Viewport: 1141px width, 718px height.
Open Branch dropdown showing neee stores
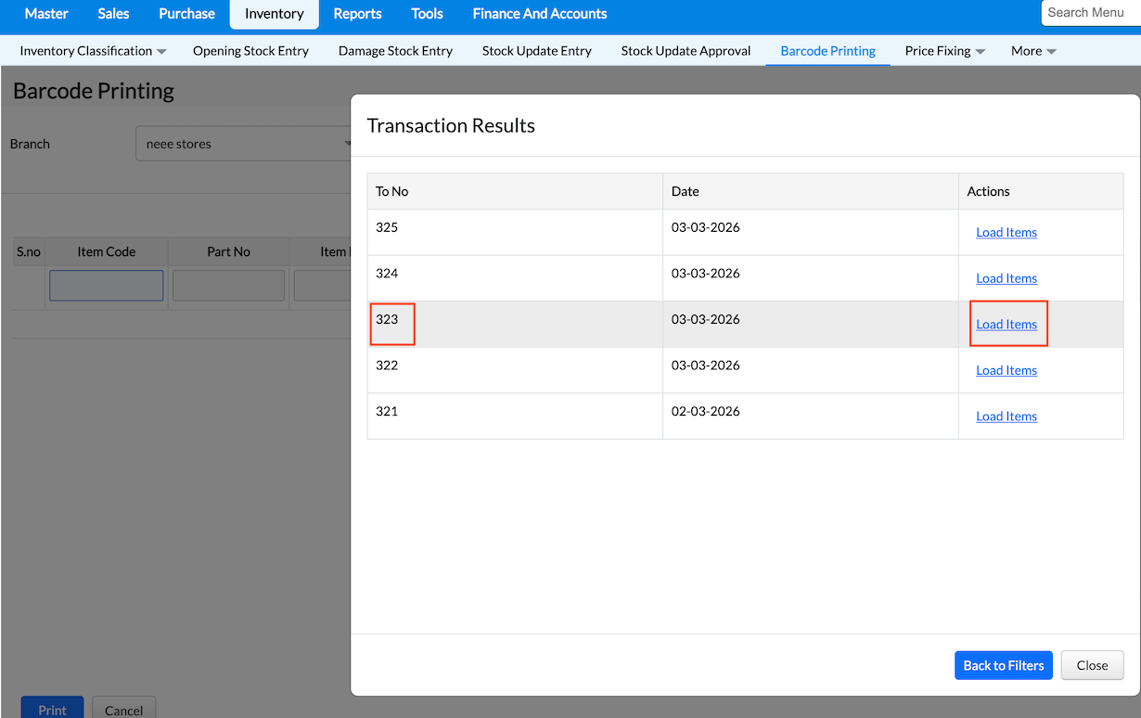tap(244, 144)
